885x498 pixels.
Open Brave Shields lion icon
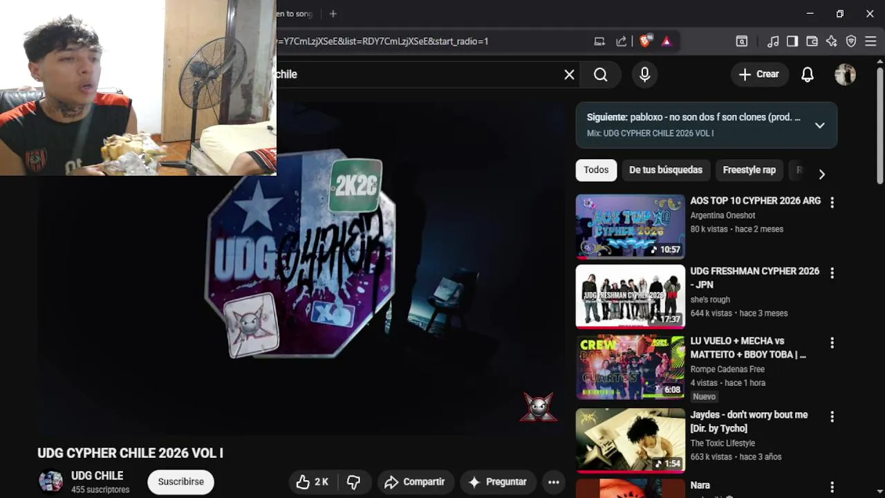tap(645, 41)
